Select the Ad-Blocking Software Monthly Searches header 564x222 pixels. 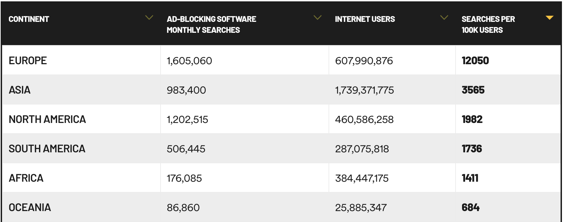(x=211, y=24)
